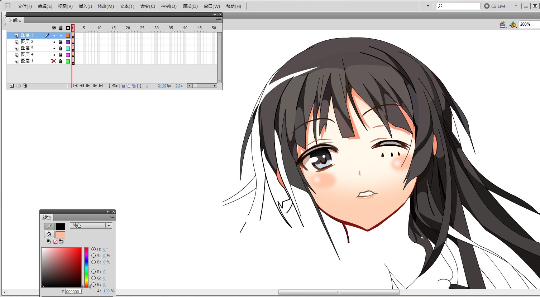Open the Timeline panel options menu
Viewport: 540px width, 297px height.
coord(219,20)
